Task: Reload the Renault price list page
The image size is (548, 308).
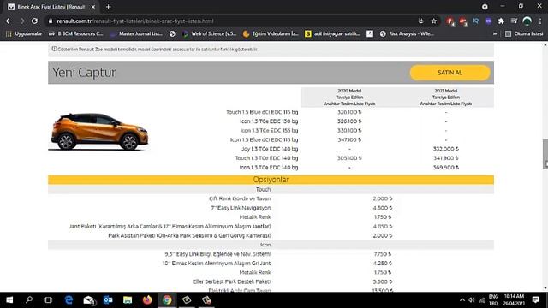Action: coord(34,21)
